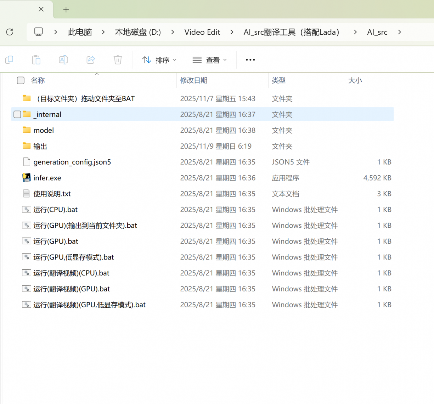The image size is (434, 404).
Task: Open the three-dot more options menu
Action: click(x=250, y=60)
